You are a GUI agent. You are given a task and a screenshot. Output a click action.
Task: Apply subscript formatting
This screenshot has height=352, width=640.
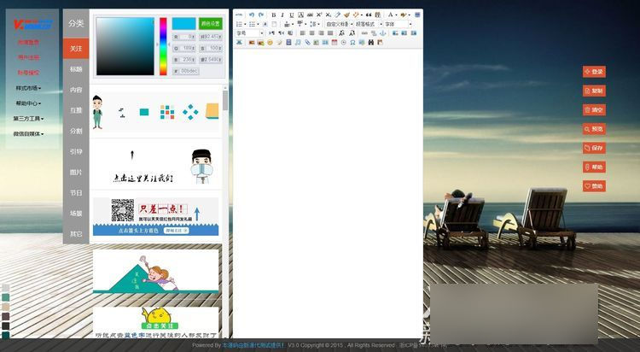pos(329,15)
